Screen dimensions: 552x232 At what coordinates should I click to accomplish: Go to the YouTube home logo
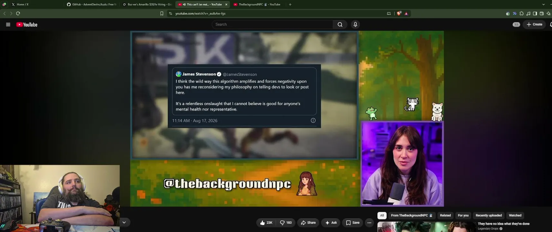(27, 24)
